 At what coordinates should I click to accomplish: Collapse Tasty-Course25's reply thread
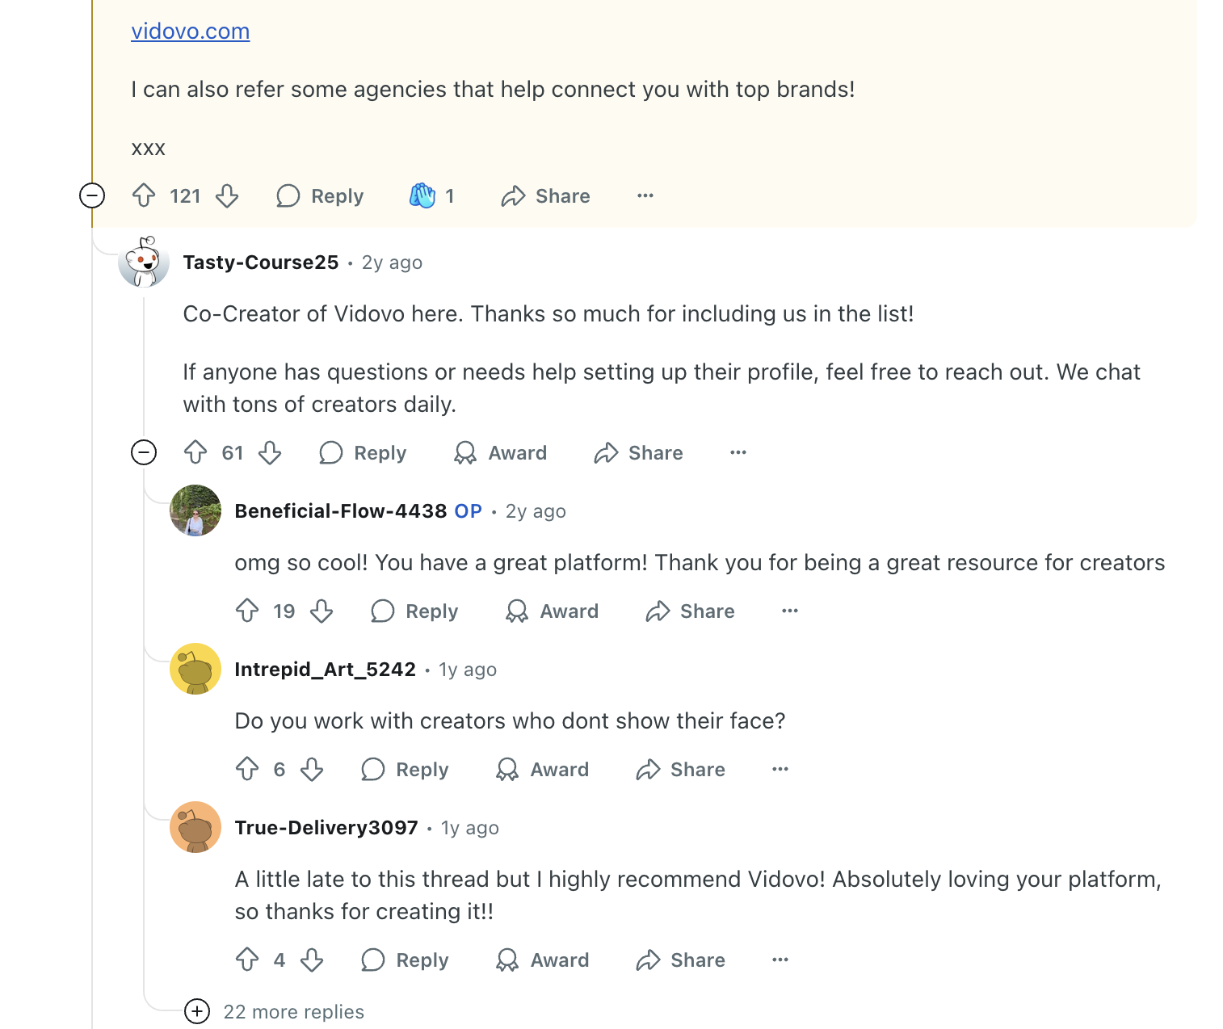click(x=144, y=453)
